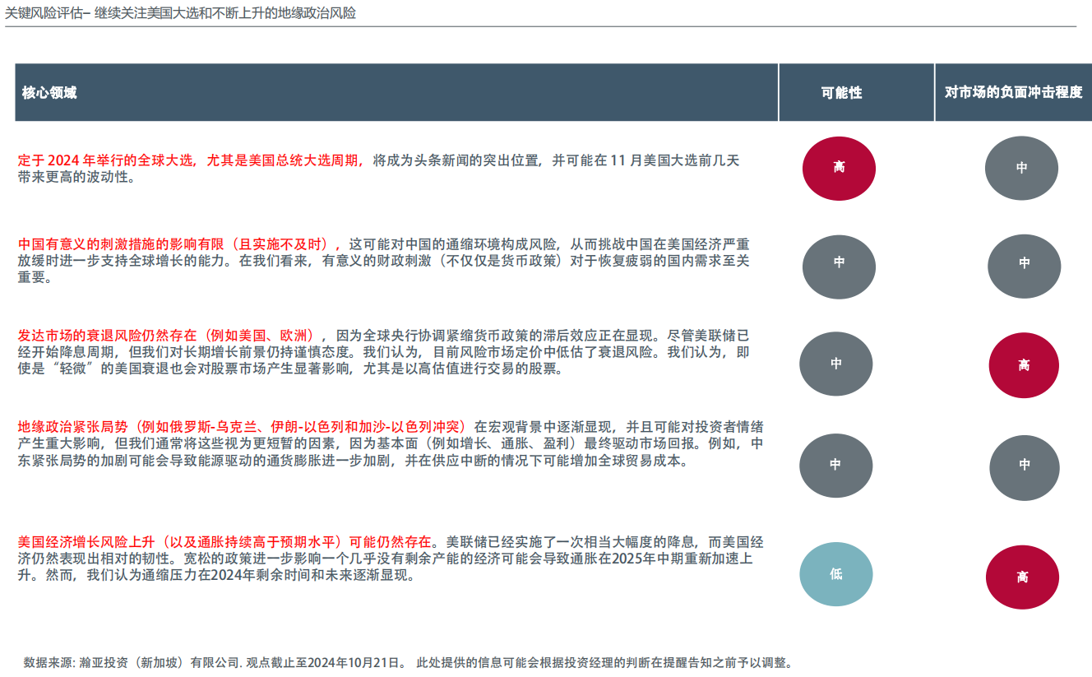Click the 中 likelihood badge for recession risk row

pos(836,364)
